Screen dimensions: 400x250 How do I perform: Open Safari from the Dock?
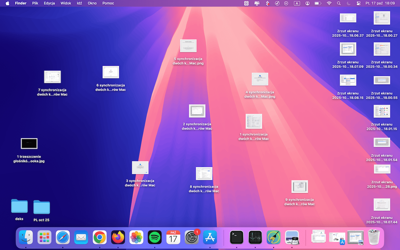pos(63,237)
